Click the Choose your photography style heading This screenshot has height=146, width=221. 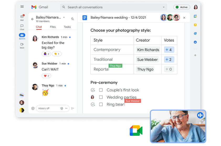point(121,30)
